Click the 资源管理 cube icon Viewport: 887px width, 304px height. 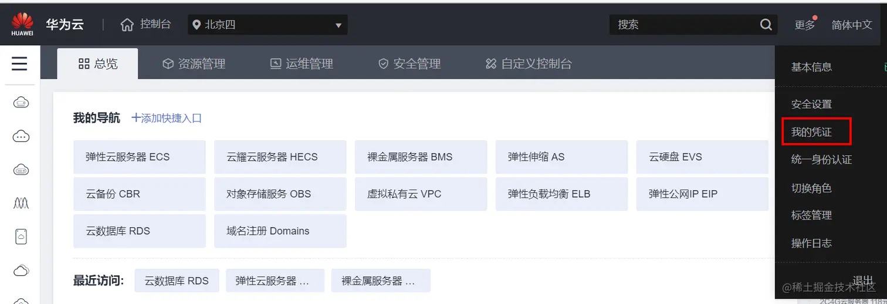coord(168,64)
